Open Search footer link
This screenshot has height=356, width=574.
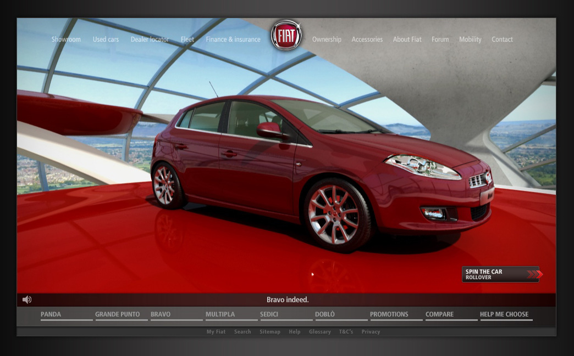pos(242,331)
